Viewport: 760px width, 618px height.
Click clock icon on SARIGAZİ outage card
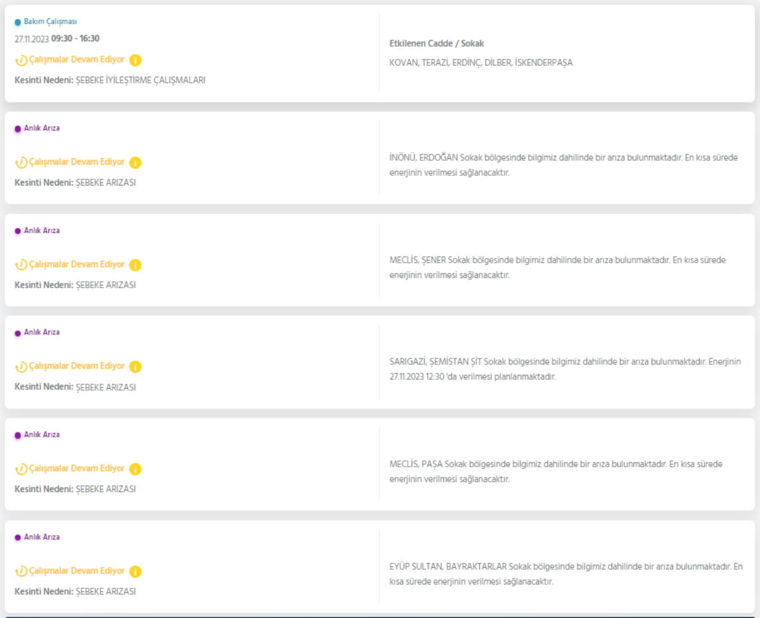[21, 367]
